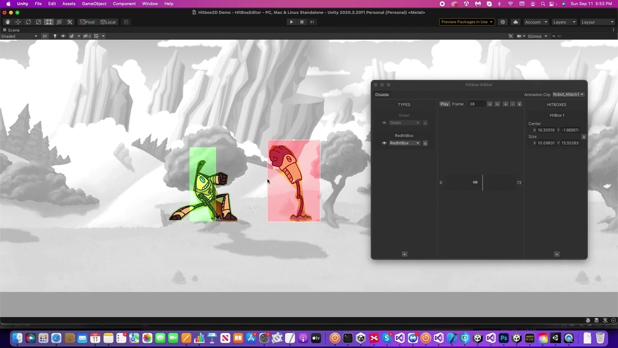Toggle hidden objects visibility counter
618x348 pixels.
[87, 36]
